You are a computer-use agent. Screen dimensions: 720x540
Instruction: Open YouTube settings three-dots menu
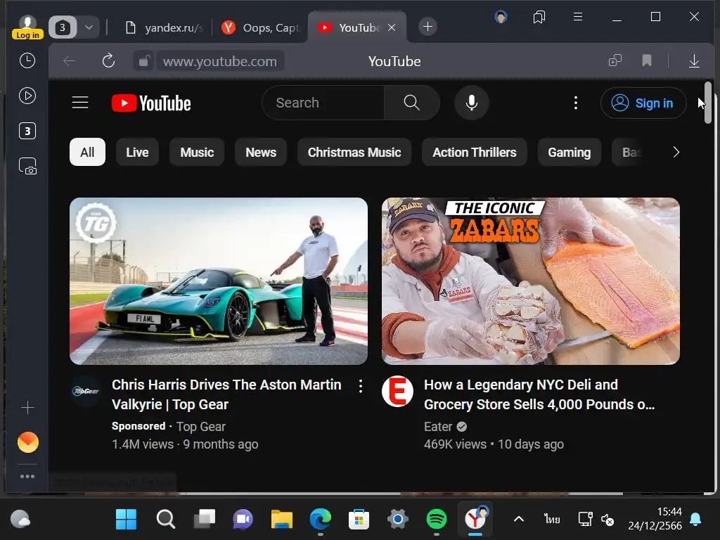pos(575,103)
